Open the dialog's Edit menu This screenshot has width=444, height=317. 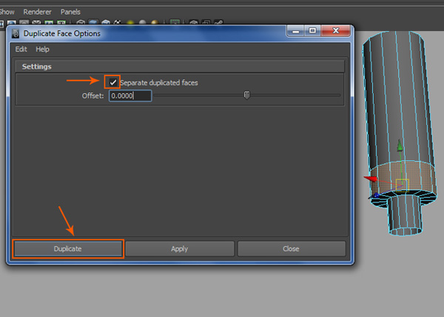point(21,49)
